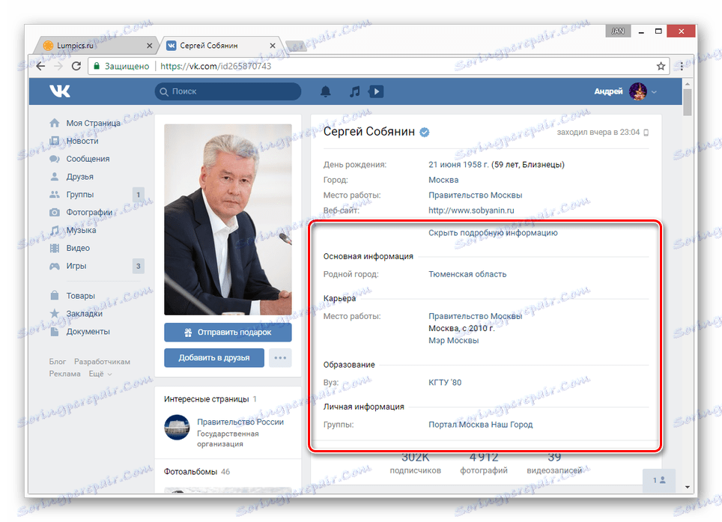Click the people icon beside Группы
Image resolution: width=722 pixels, height=522 pixels.
point(55,194)
